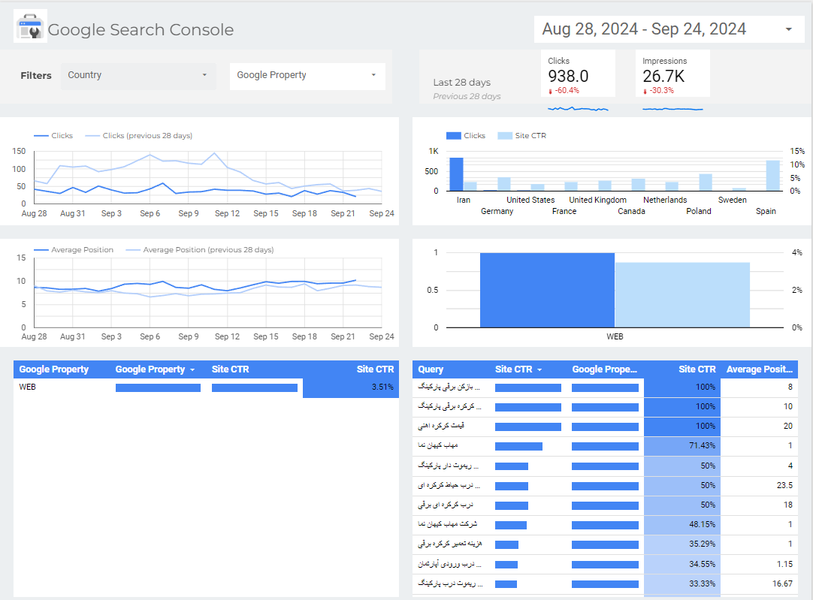
Task: Click the 3.51% Site CTR cell
Action: coord(350,387)
